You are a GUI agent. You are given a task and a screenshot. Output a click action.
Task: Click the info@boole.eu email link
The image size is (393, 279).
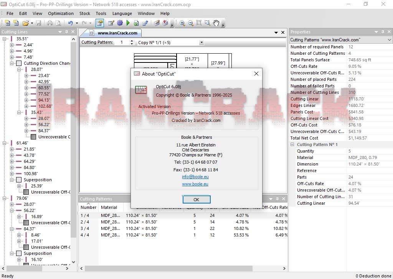(x=195, y=177)
